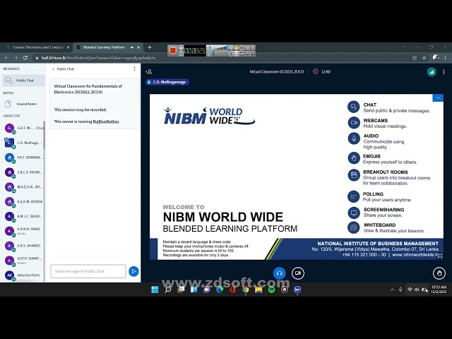Image resolution: width=452 pixels, height=339 pixels.
Task: Click the users list scrollbar
Action: tap(44, 135)
